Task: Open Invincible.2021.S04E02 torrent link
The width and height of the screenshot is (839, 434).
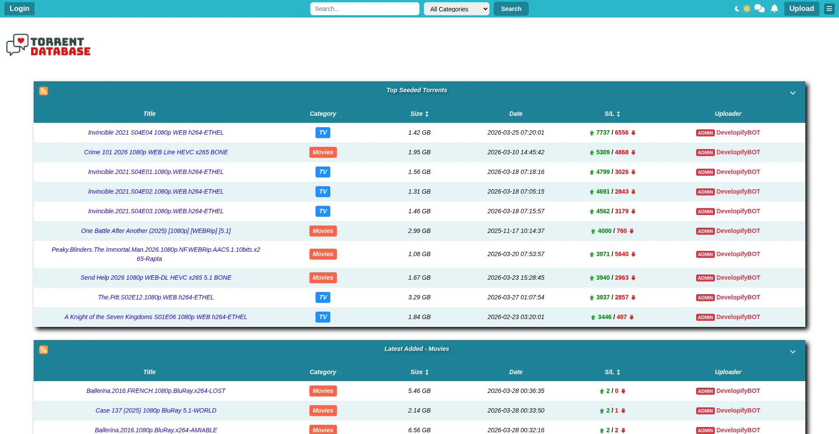Action: [x=156, y=191]
